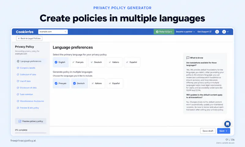Select Deutsch as the primary language
This screenshot has width=245, height=147.
click(97, 62)
